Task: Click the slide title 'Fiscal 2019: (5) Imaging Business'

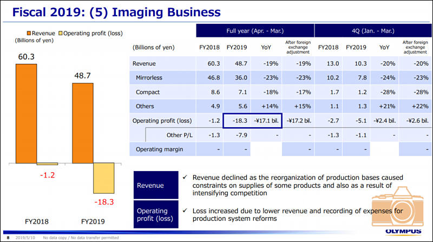Action: tap(116, 12)
